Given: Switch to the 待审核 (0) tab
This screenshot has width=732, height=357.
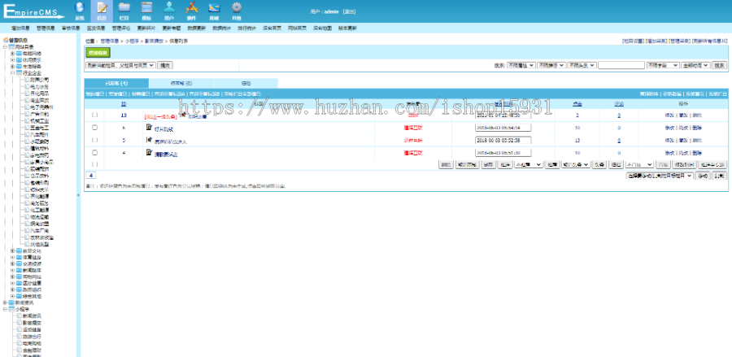Looking at the screenshot, I should (181, 83).
